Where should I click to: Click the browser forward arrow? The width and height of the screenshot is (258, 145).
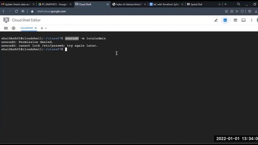coord(10,11)
